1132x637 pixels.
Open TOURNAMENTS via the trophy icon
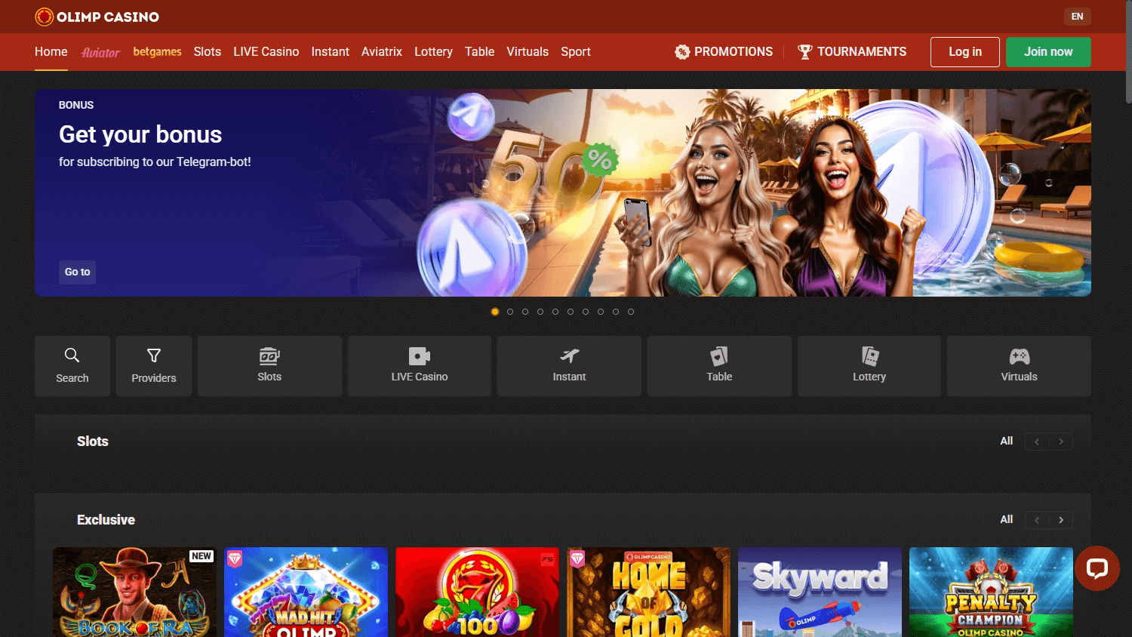(x=804, y=51)
